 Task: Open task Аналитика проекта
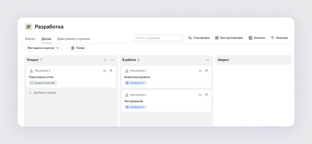(137, 77)
